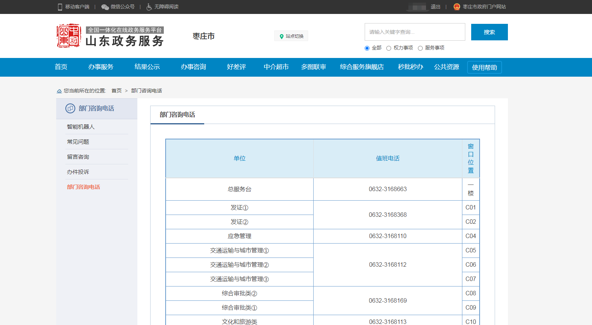This screenshot has width=592, height=325.
Task: Click the 退出 logout link
Action: pos(435,7)
